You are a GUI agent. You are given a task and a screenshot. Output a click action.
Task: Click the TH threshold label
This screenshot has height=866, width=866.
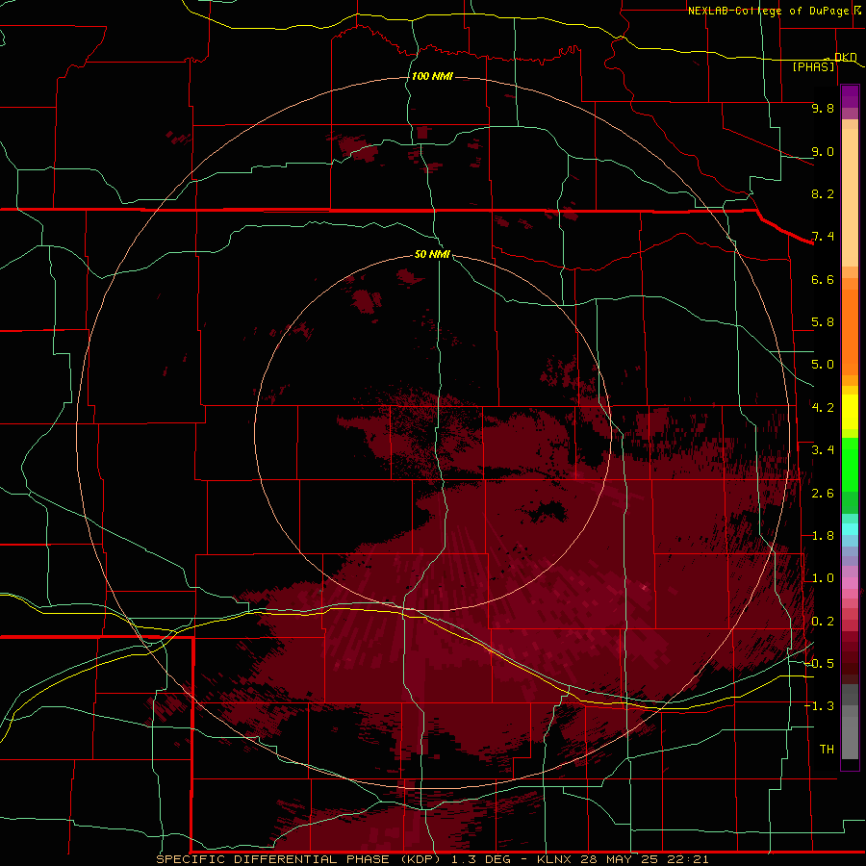click(x=827, y=750)
